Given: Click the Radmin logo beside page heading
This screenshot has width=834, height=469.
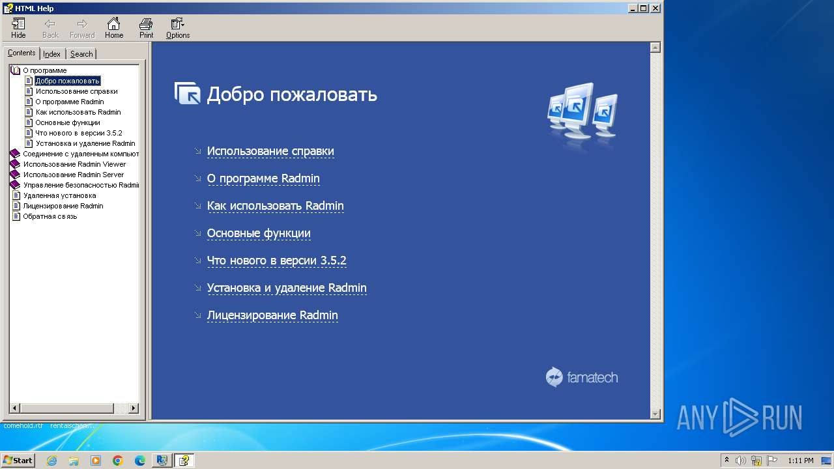Looking at the screenshot, I should click(188, 93).
